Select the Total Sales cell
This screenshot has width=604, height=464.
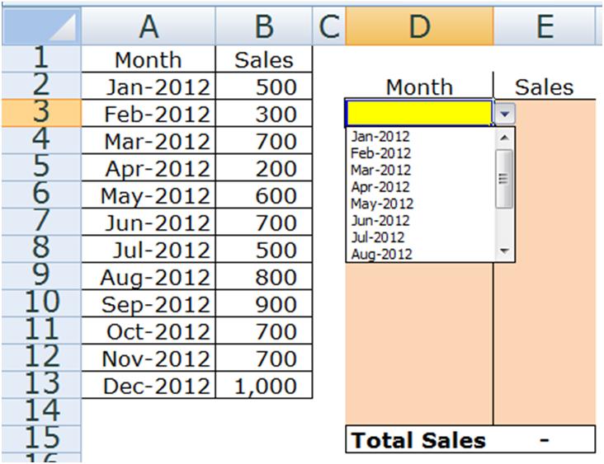pyautogui.click(x=418, y=440)
